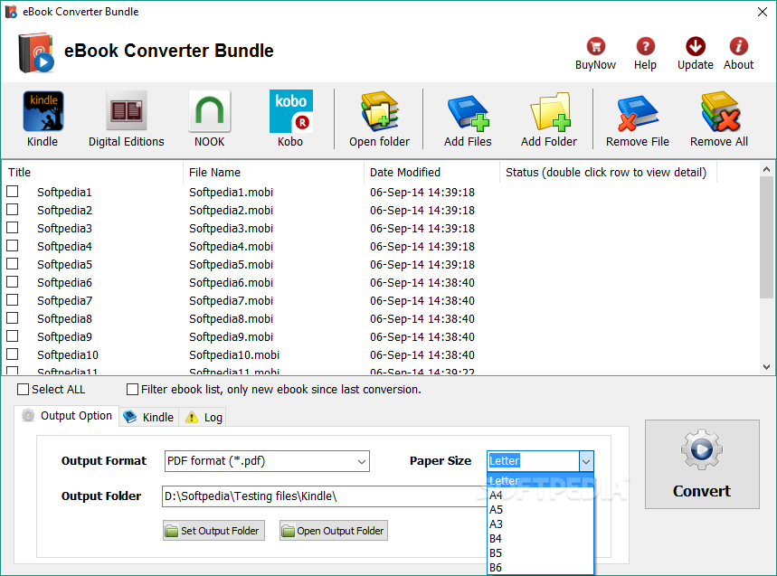Open the Output Format dropdown
Image resolution: width=777 pixels, height=576 pixels.
tap(267, 461)
